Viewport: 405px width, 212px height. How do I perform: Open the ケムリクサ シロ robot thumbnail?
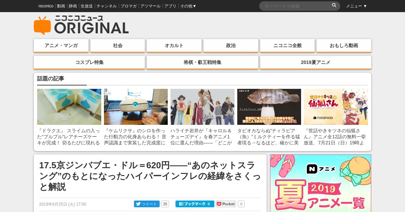pos(136,107)
